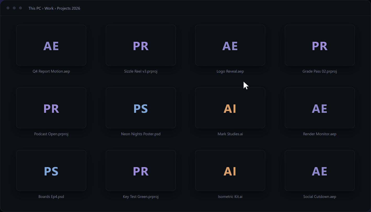Image resolution: width=371 pixels, height=212 pixels.
Task: Select the Grade Pass 02 PR icon
Action: [x=320, y=45]
